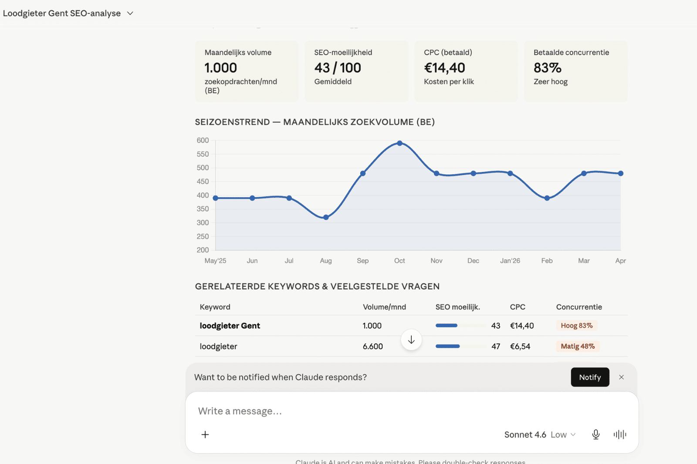697x464 pixels.
Task: Click the 6.600 volume value
Action: [373, 346]
